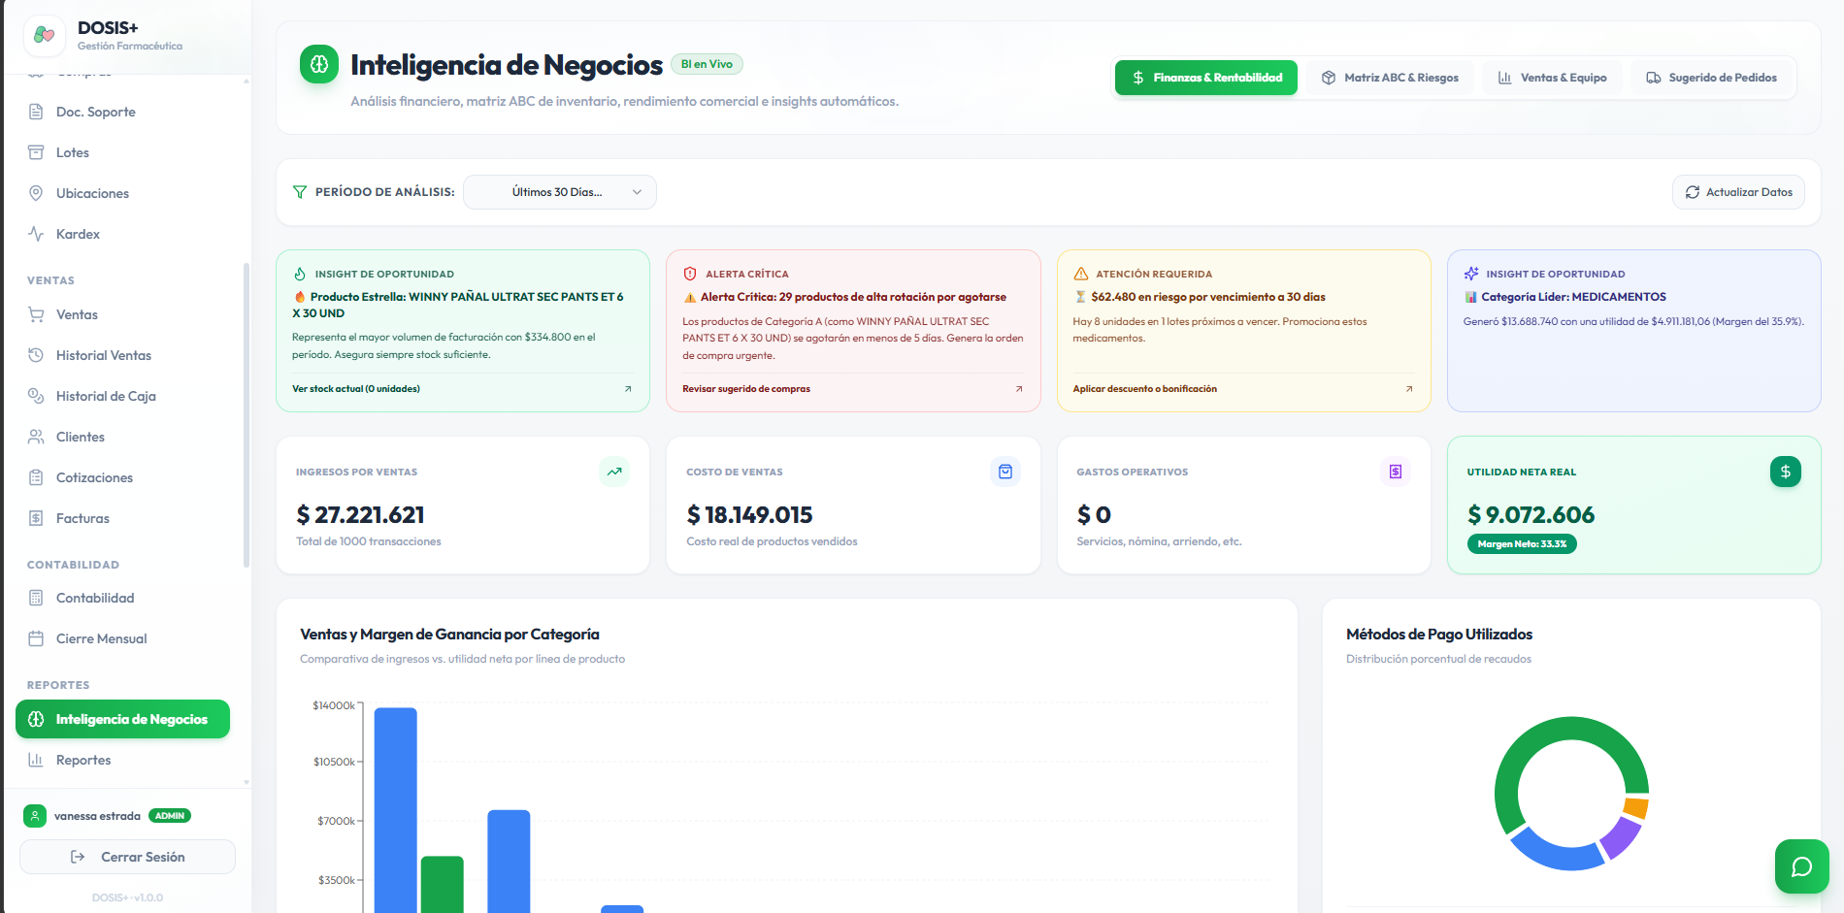Click the Cerrar Sesión logout arrow icon
The image size is (1844, 913).
tap(78, 857)
